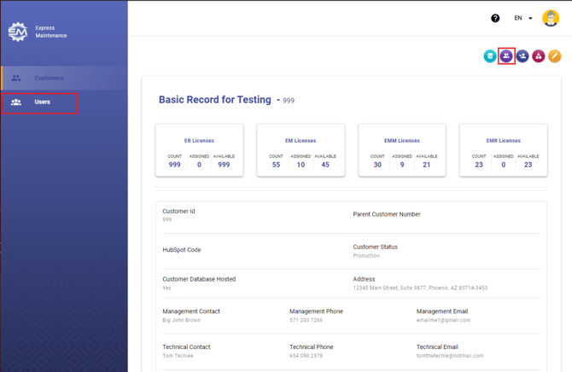Viewport: 572px width, 372px height.
Task: Click the Management Email address emailme1@gmail.com
Action: pyautogui.click(x=443, y=320)
